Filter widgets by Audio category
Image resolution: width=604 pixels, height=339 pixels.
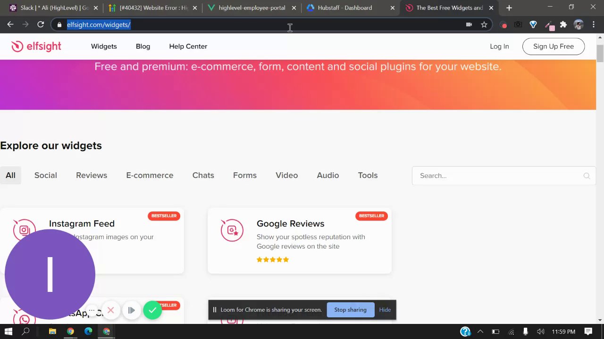pyautogui.click(x=328, y=175)
